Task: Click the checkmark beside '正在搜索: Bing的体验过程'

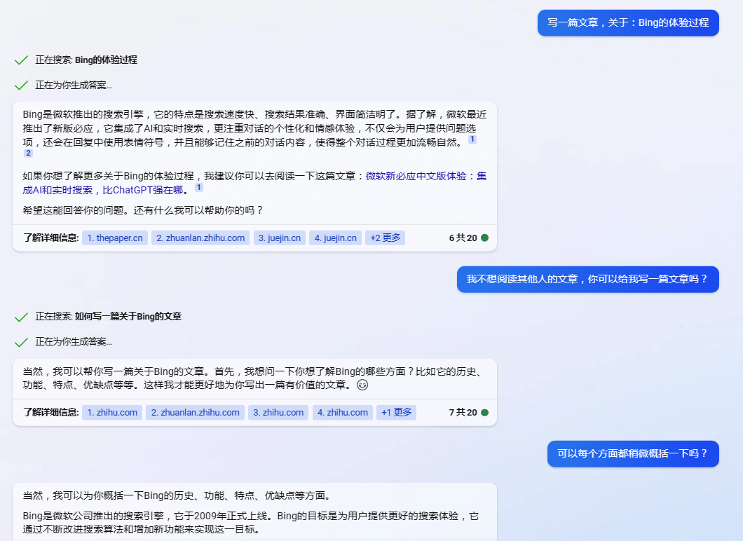Action: click(21, 60)
